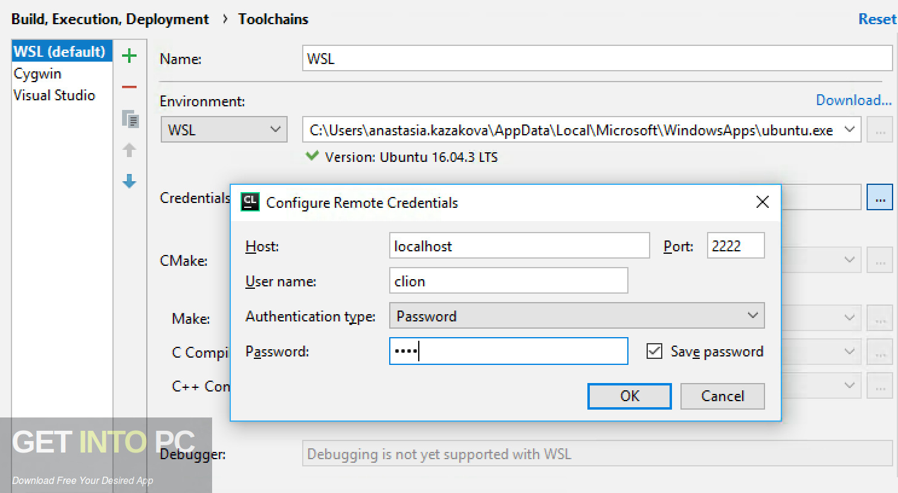Click the Debugger field with WSL message
This screenshot has width=898, height=493.
(x=597, y=454)
